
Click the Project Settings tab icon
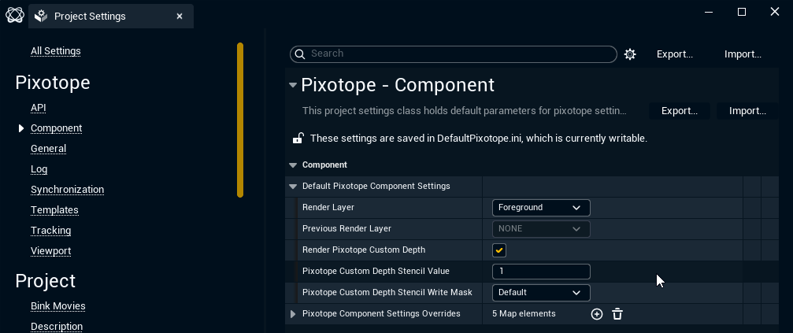41,17
